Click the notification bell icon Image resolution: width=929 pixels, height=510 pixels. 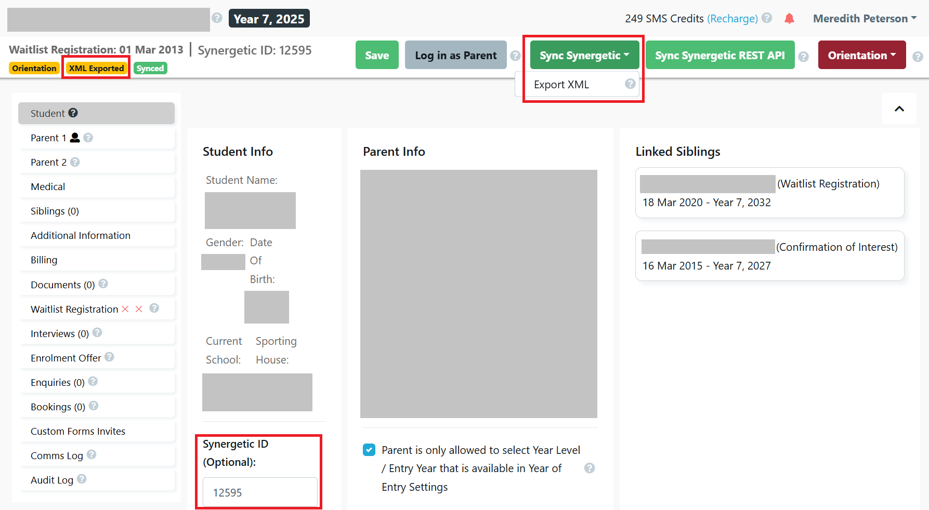pyautogui.click(x=789, y=18)
